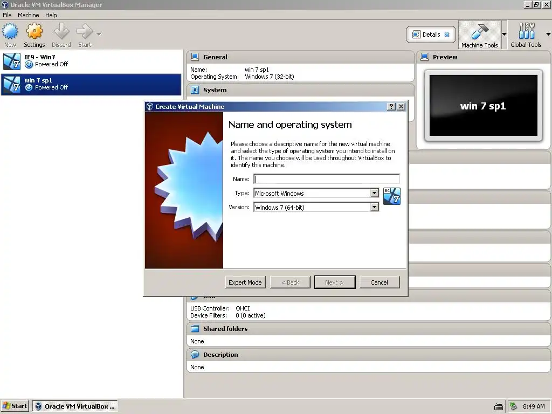552x414 pixels.
Task: Click the VirtualBox Manager title bar icon
Action: click(4, 4)
